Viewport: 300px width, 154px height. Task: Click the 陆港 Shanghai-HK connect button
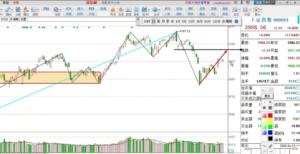pyautogui.click(x=103, y=8)
